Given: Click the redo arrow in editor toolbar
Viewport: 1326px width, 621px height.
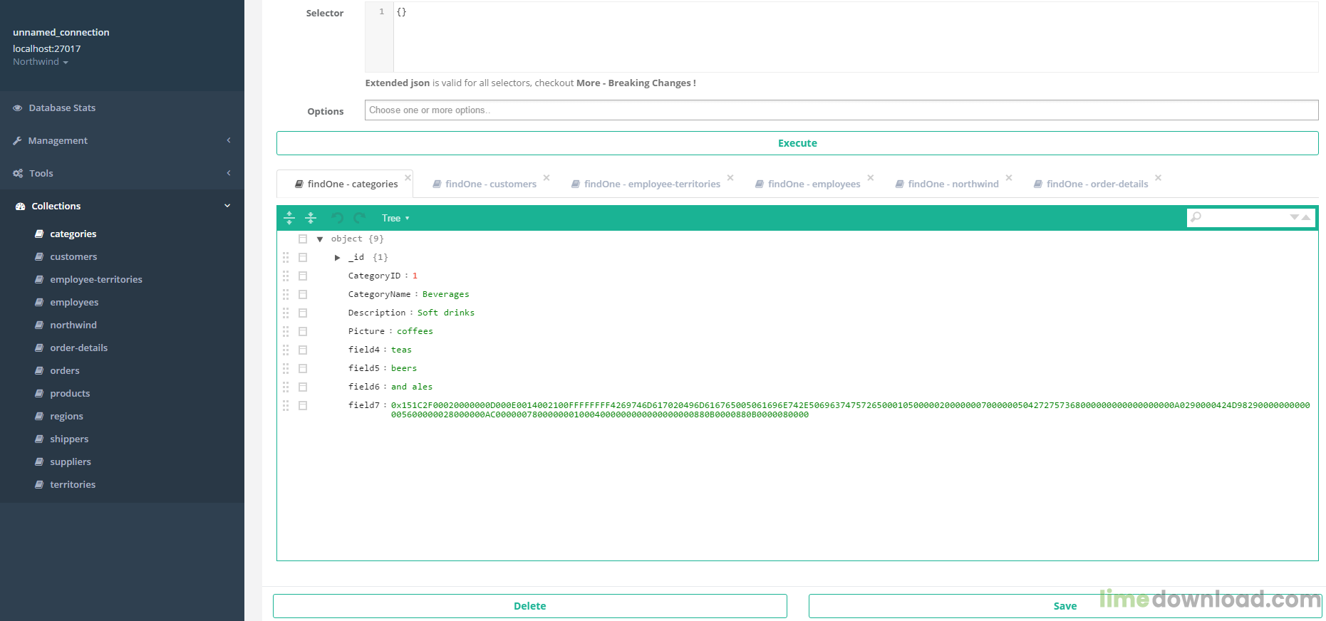Looking at the screenshot, I should click(x=359, y=218).
